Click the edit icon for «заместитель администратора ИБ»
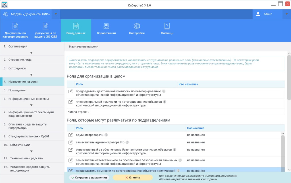 [x=70, y=142]
